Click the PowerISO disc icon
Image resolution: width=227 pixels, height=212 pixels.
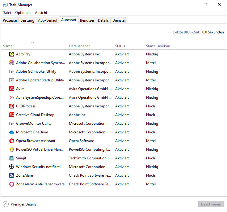pos(12,149)
